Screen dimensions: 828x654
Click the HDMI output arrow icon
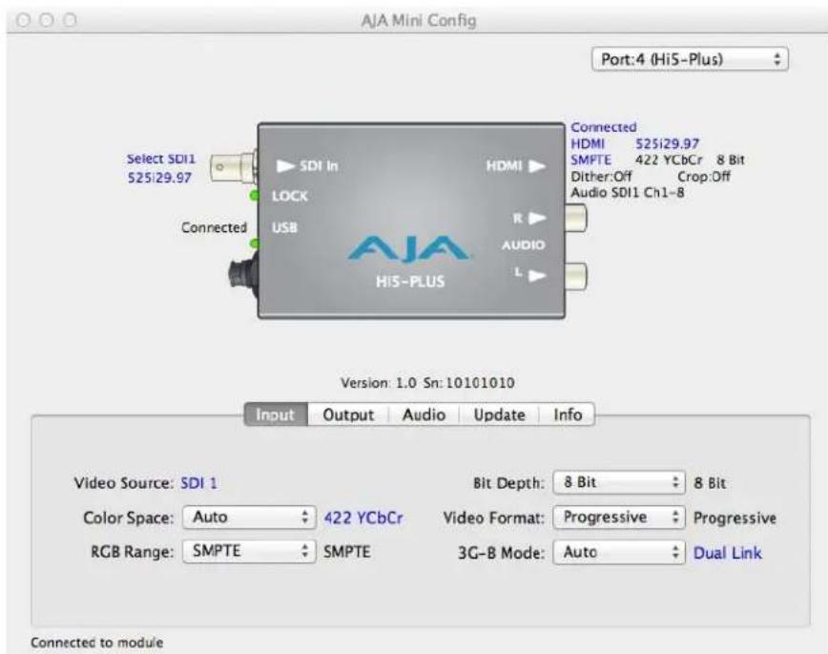click(x=537, y=166)
